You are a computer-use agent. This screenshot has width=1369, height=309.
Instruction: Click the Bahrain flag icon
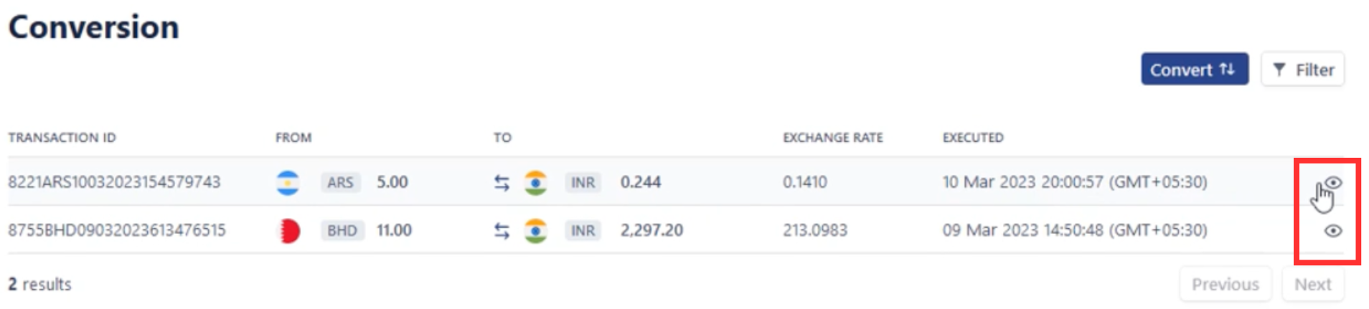click(288, 231)
